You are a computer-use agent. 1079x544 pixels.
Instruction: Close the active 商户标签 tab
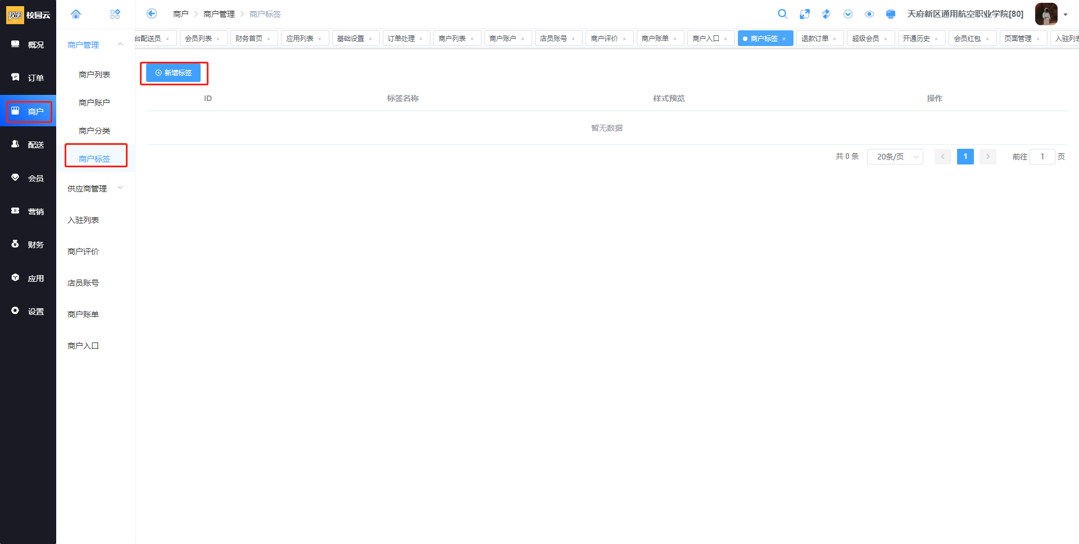click(x=784, y=39)
